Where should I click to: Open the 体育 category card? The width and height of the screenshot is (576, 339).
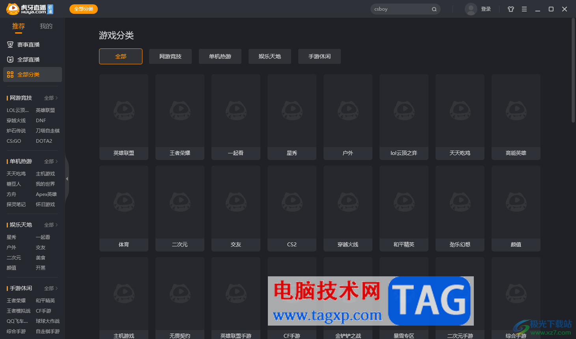124,209
